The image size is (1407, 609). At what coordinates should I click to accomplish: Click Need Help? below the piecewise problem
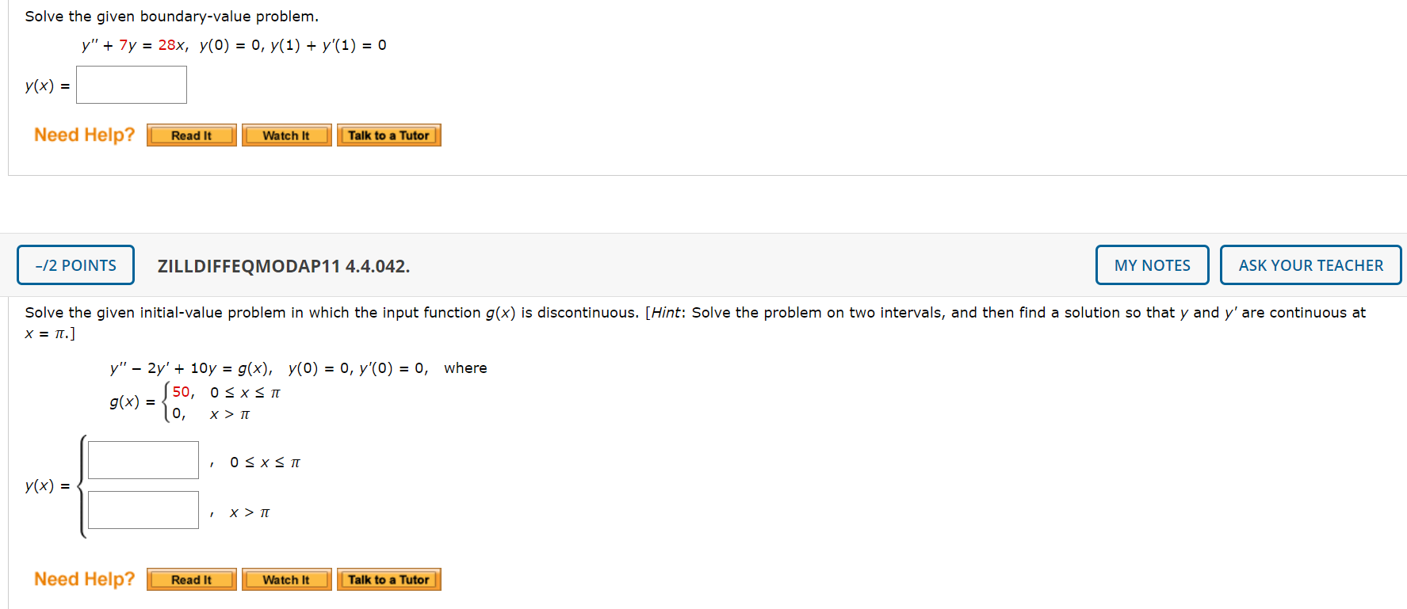coord(83,579)
